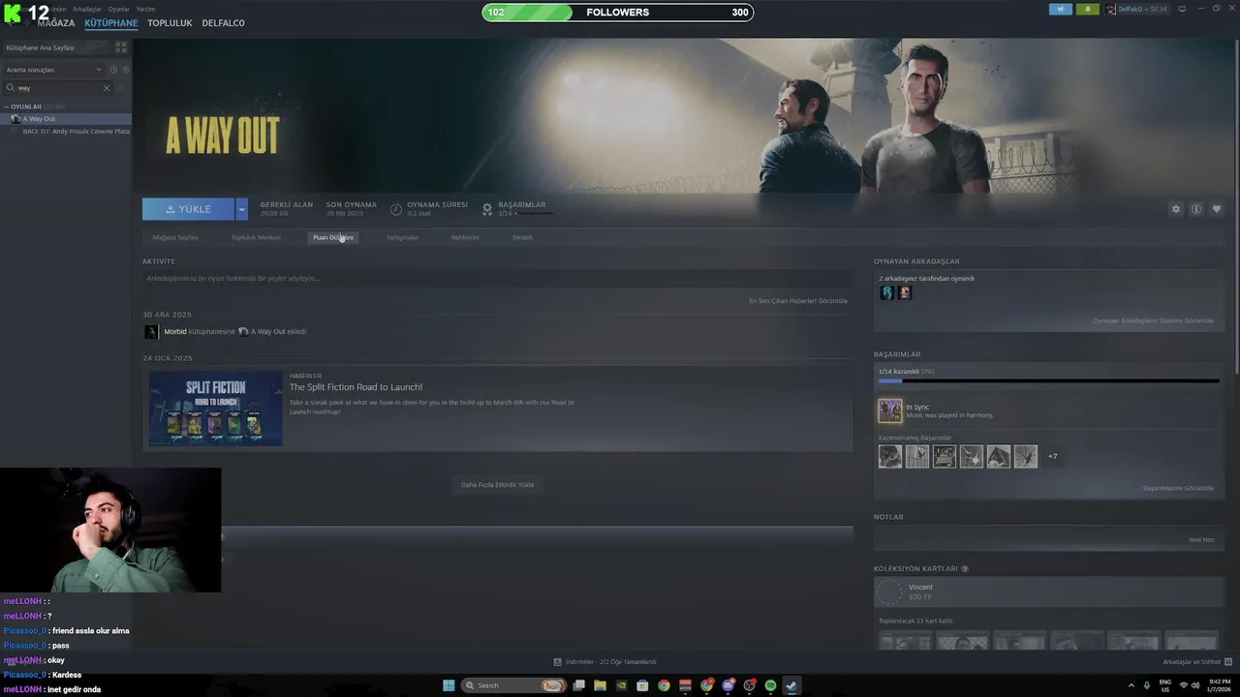
Task: Open advanced search filter icon
Action: coord(123,88)
